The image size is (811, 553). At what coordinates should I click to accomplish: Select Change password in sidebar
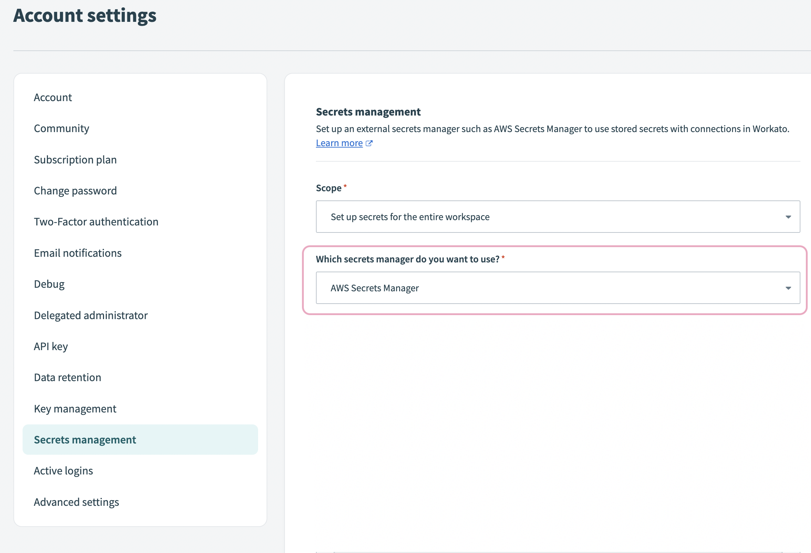pyautogui.click(x=75, y=191)
